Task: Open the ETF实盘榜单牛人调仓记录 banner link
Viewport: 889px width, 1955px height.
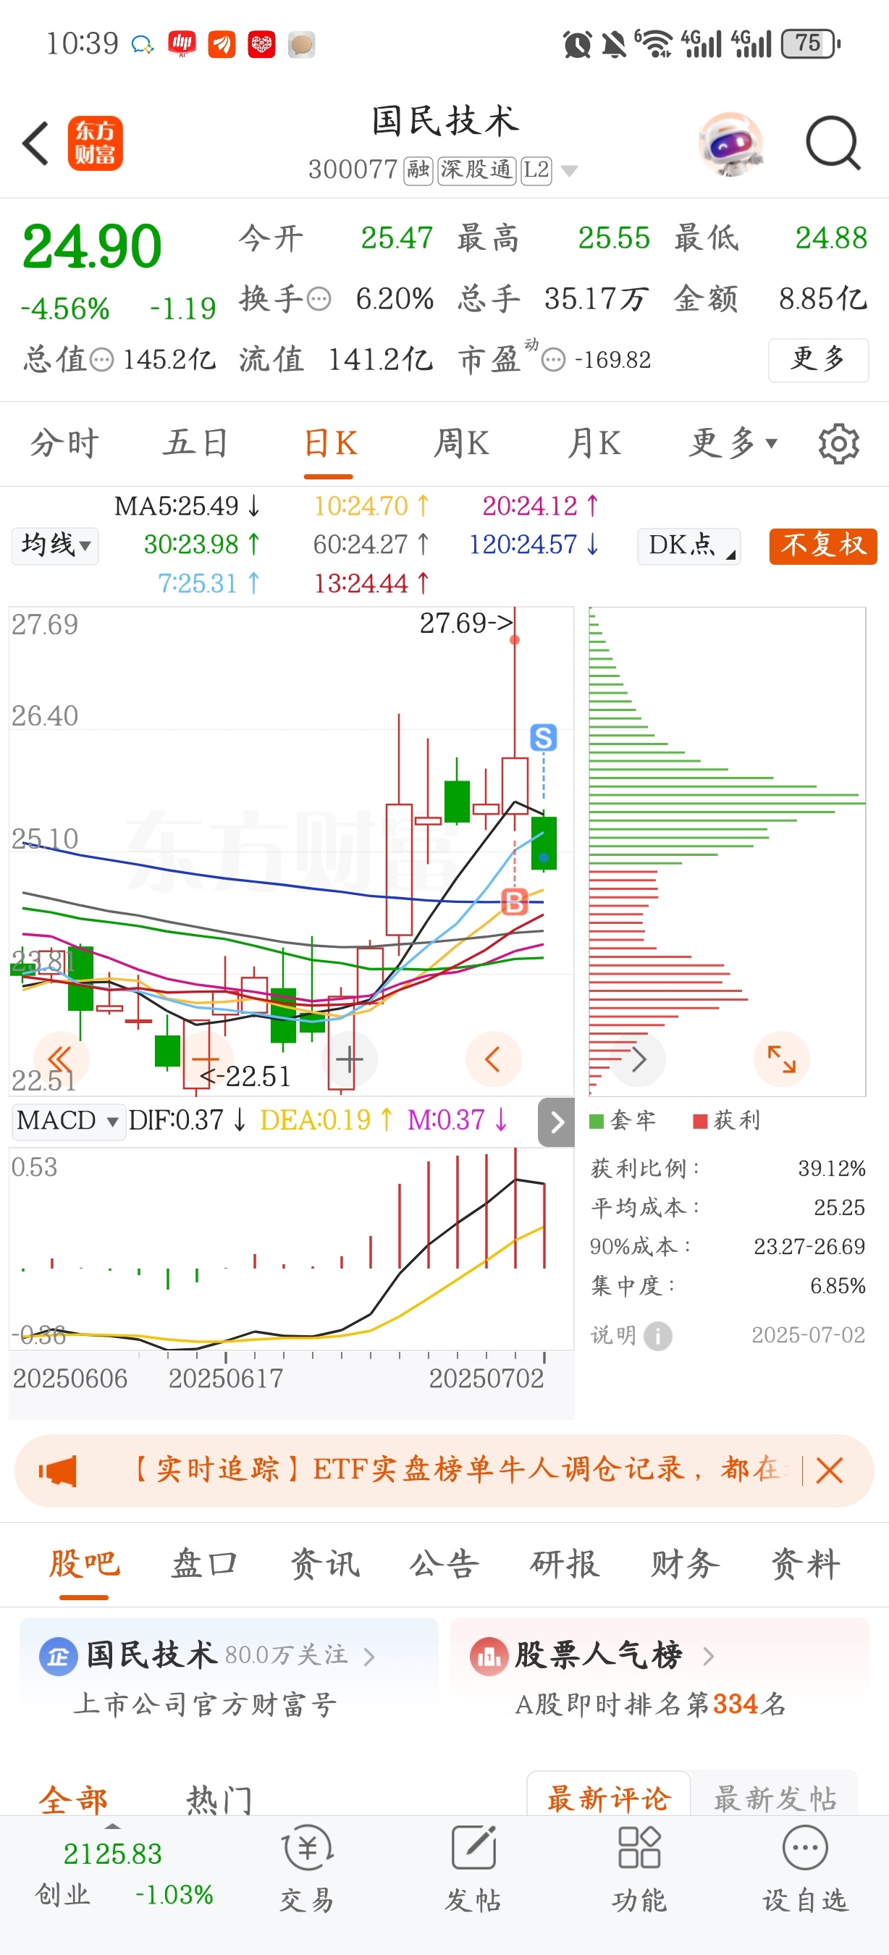Action: 458,1470
